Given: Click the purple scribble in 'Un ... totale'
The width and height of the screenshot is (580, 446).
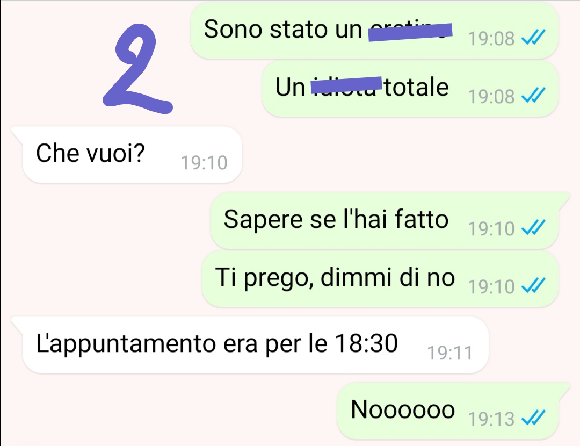Looking at the screenshot, I should pyautogui.click(x=346, y=85).
